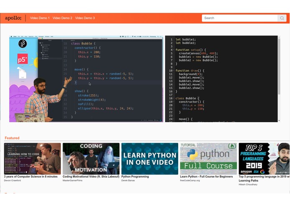Collapse constructor() fold arrow at line 19
This screenshot has height=206, width=290.
click(x=174, y=102)
